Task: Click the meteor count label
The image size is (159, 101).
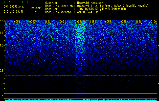Action: tap(36, 8)
